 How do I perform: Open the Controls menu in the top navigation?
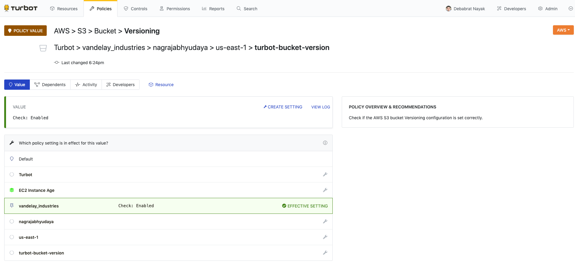(136, 9)
